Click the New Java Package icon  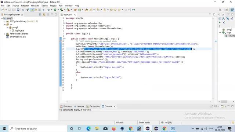[x=75, y=10]
